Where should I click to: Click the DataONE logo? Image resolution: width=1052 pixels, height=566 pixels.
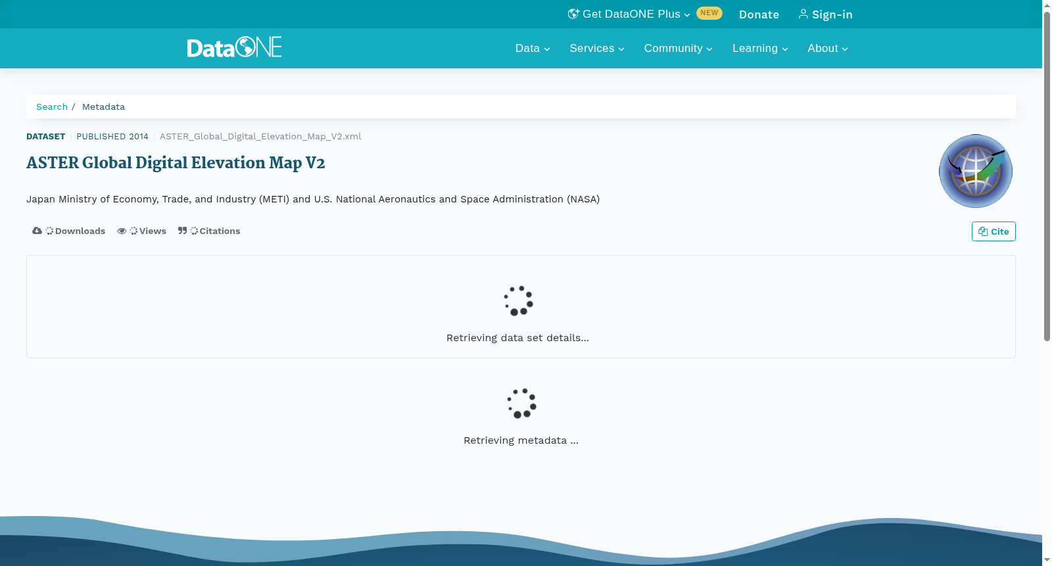pyautogui.click(x=234, y=47)
